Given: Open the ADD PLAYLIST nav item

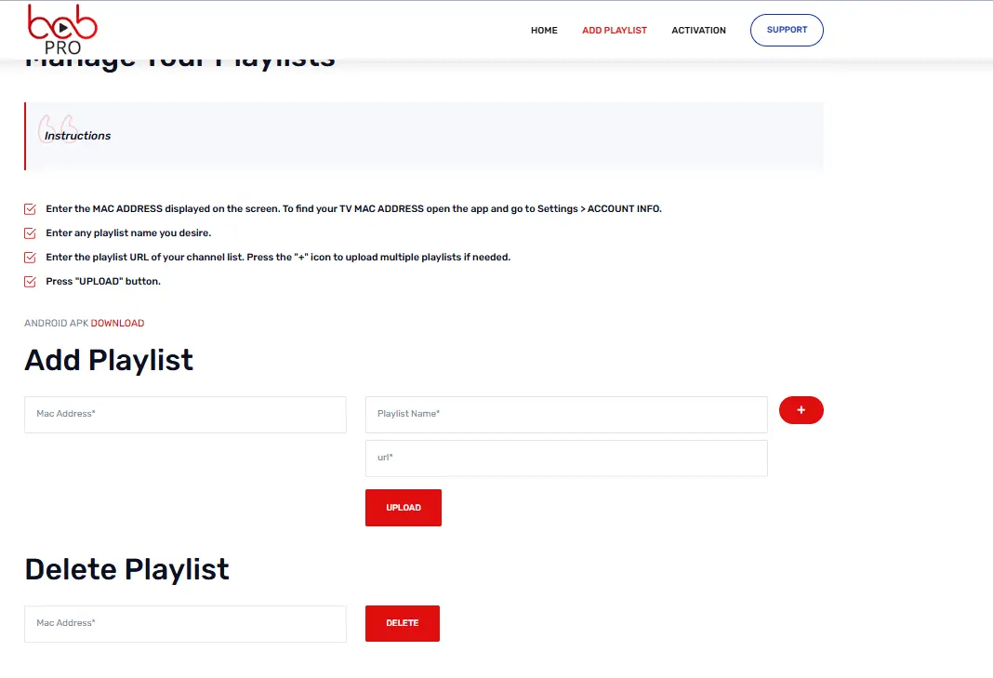Looking at the screenshot, I should pos(614,31).
